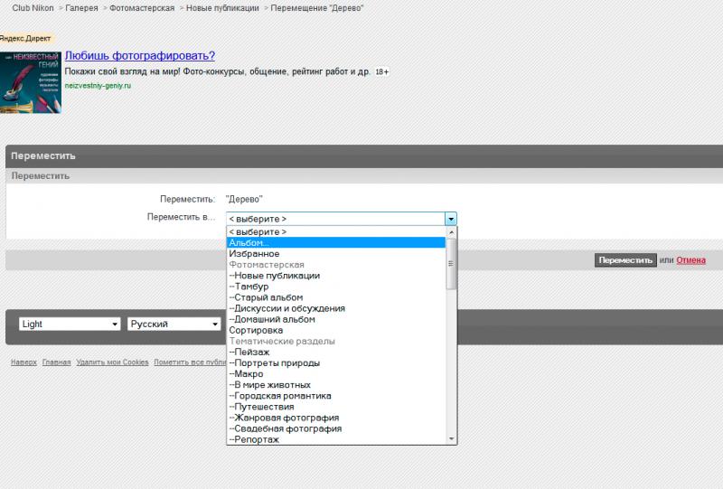Viewport: 723px width, 489px height.
Task: Select --В мире животных option
Action: pyautogui.click(x=336, y=385)
